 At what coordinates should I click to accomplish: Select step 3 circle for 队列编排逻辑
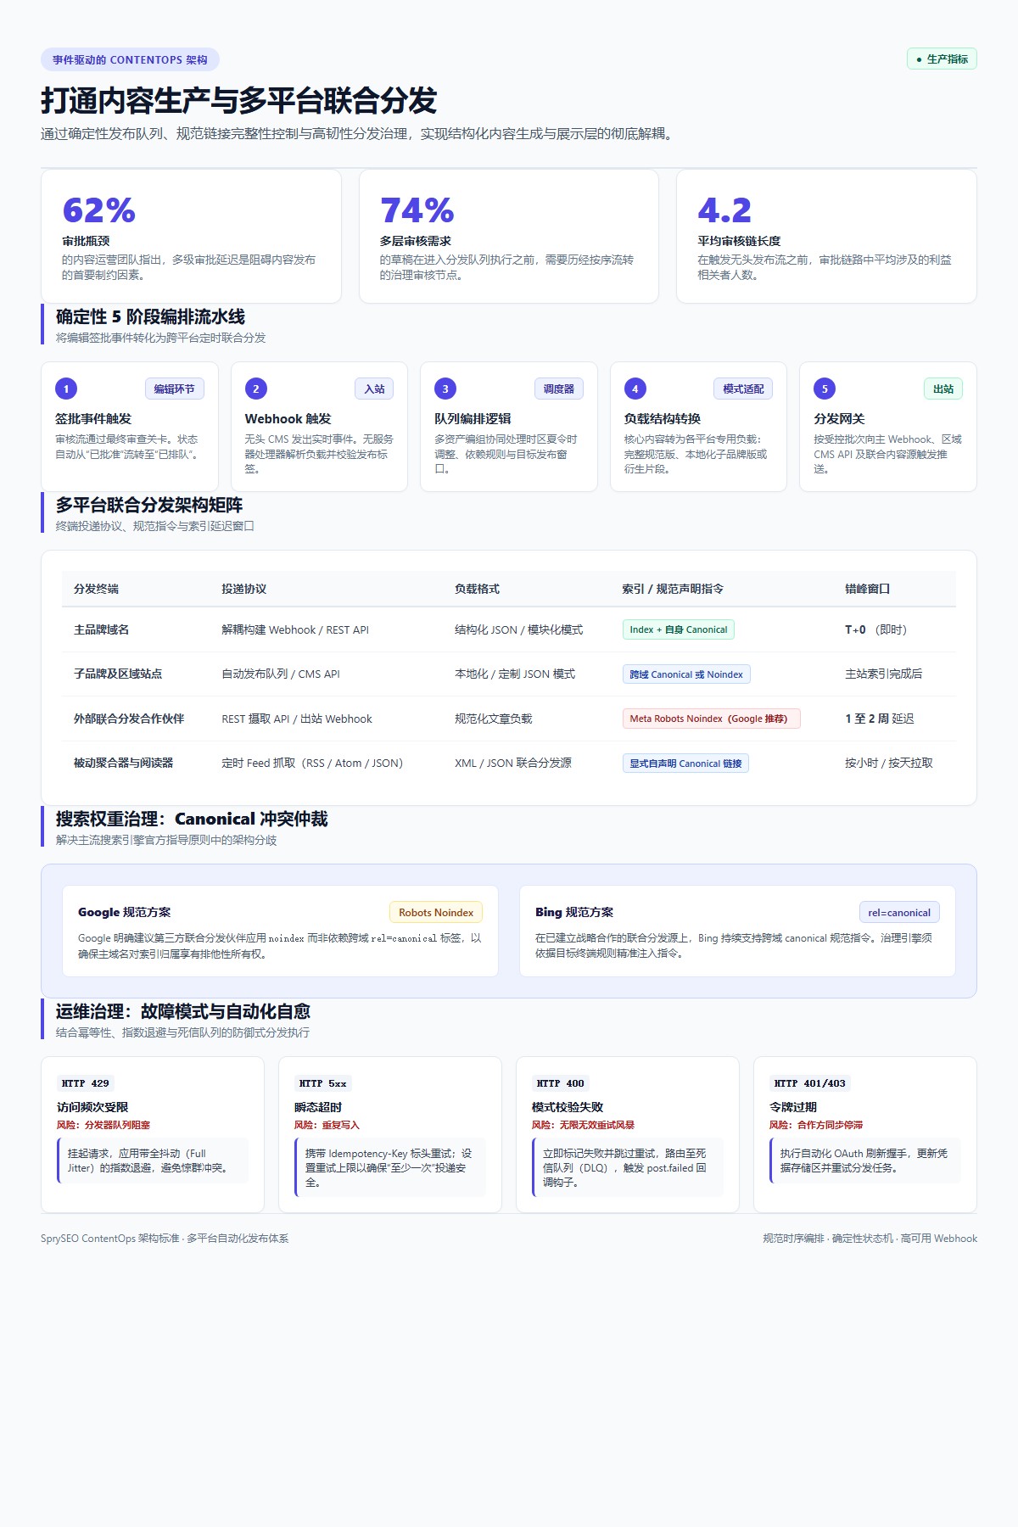point(445,389)
